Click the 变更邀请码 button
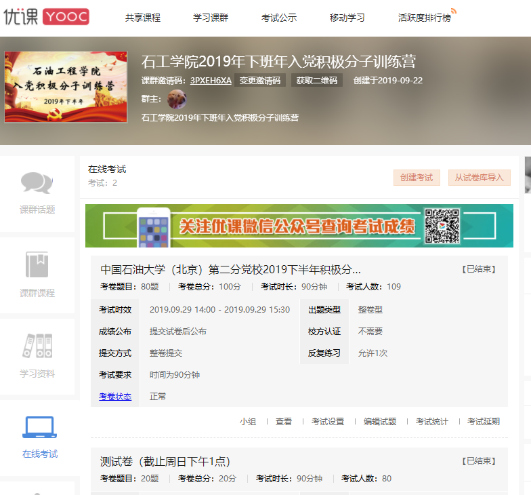This screenshot has width=531, height=495. [x=260, y=80]
